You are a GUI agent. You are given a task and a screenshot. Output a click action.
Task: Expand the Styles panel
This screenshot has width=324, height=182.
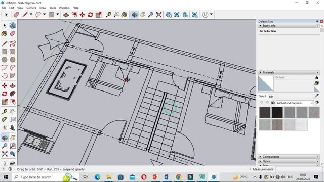[260, 161]
